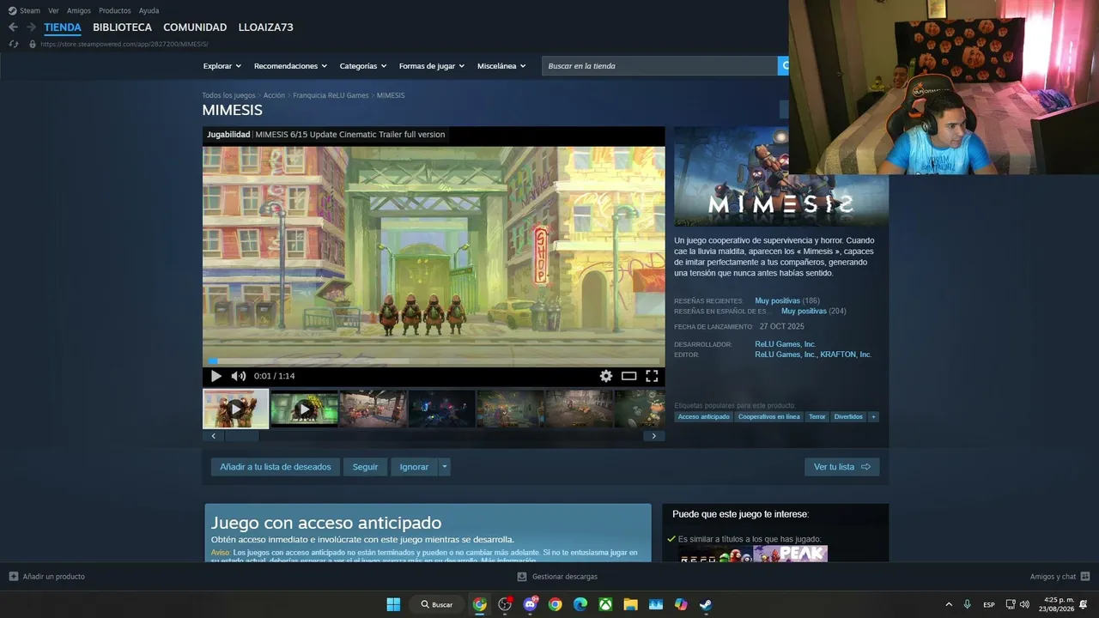
Task: Open the ReLU Games, Inc. developer link
Action: [786, 344]
